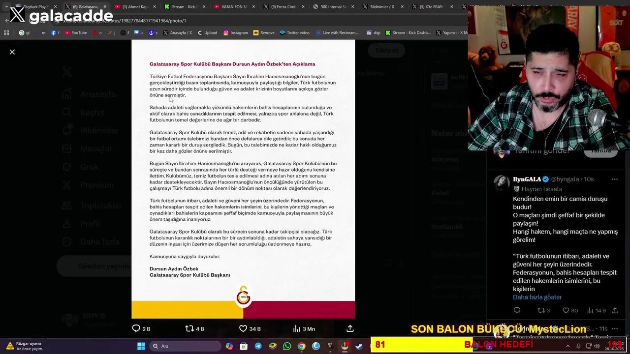Viewport: 630px width, 354px height.
Task: Close the (6) Galatasaray tab
Action: tap(105, 7)
